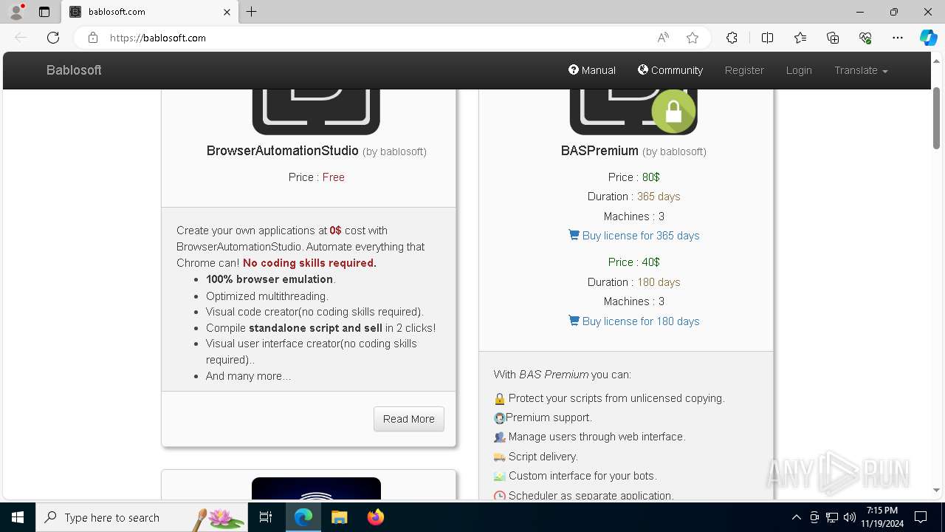Go to Register page
The width and height of the screenshot is (945, 532).
click(744, 70)
